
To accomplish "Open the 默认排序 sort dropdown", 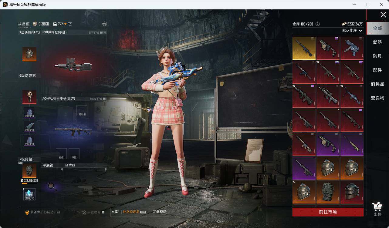I will pos(352,30).
